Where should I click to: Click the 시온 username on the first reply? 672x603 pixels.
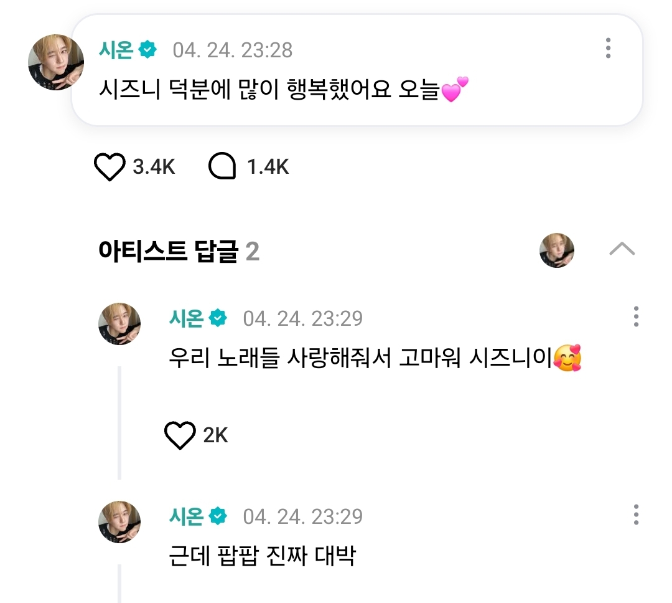186,318
